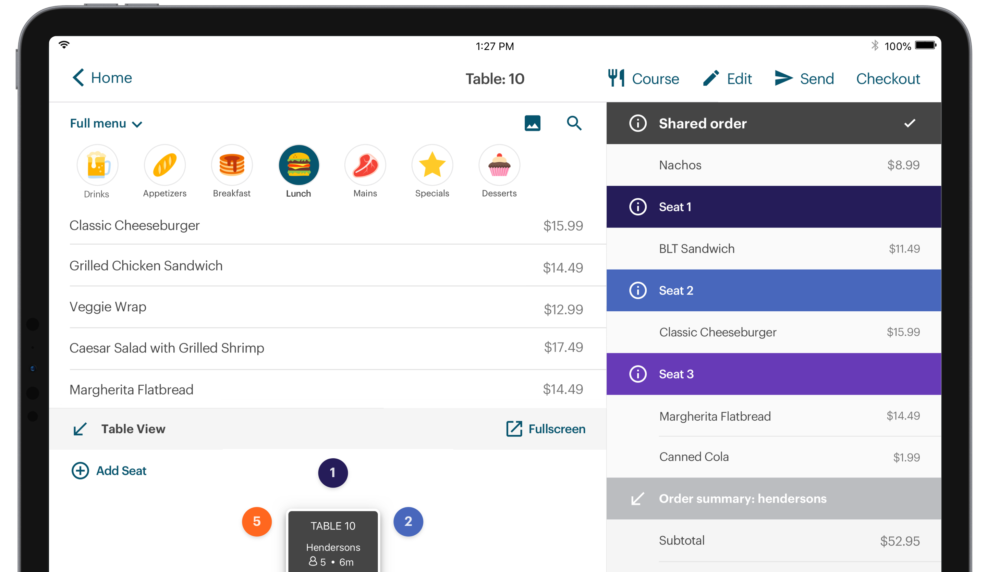
Task: Open Course fork and knife icon
Action: (616, 78)
